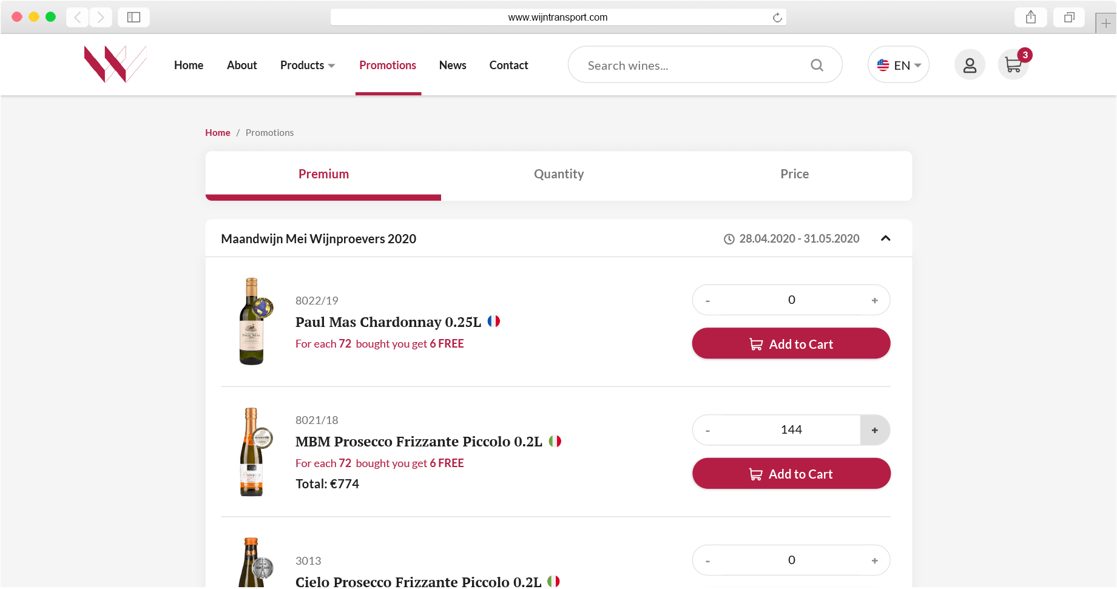This screenshot has height=589, width=1117.
Task: Click the search magnifier icon
Action: pyautogui.click(x=817, y=65)
